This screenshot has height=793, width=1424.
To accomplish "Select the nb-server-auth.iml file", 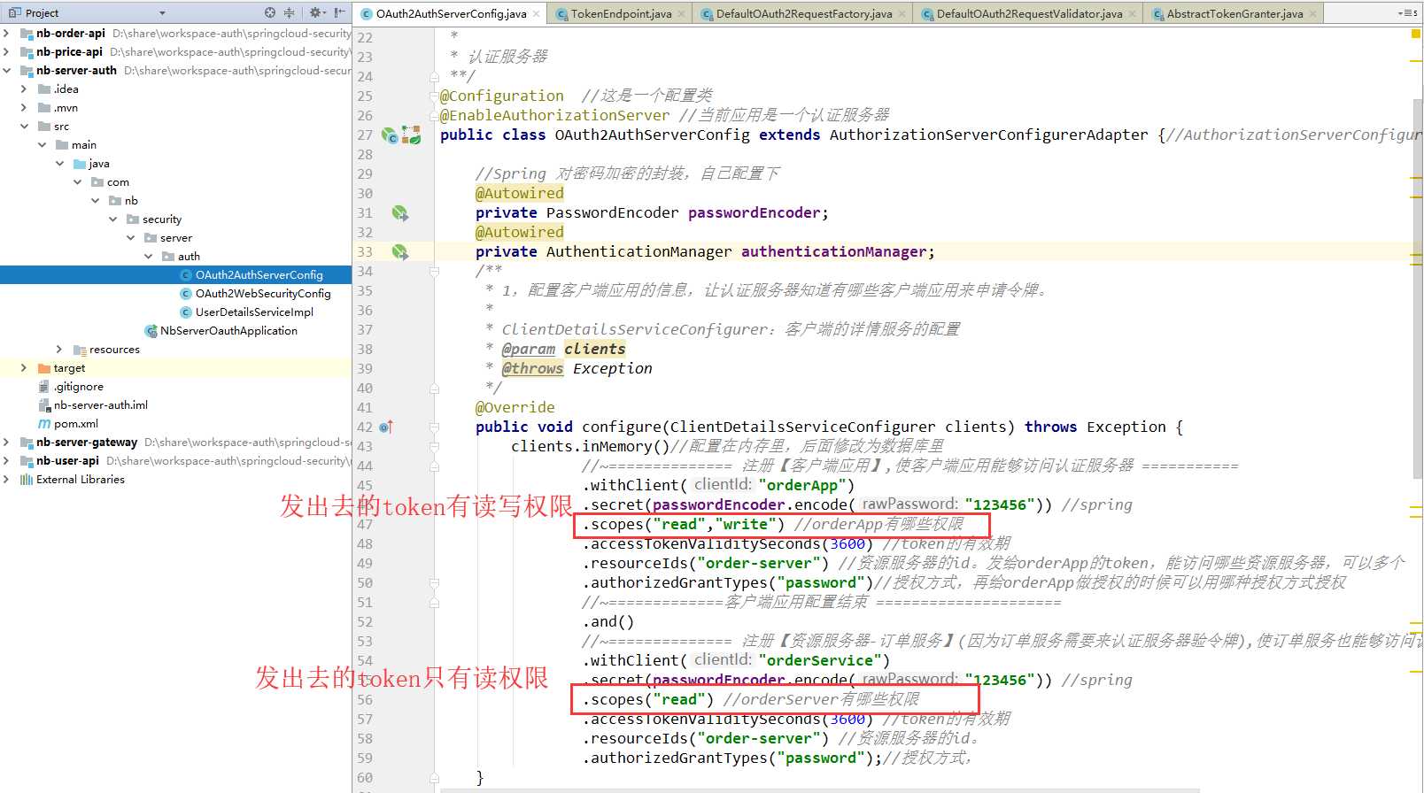I will tap(100, 404).
